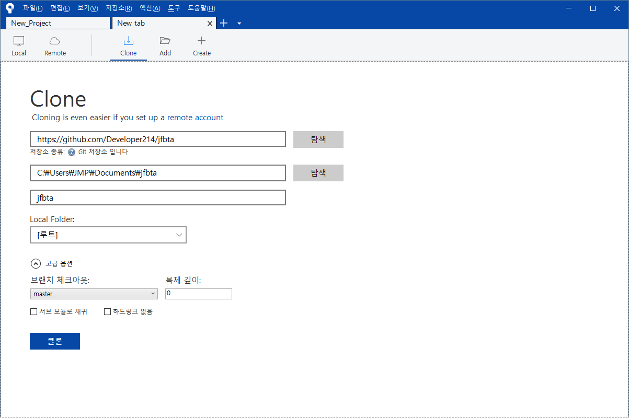The image size is (629, 418).
Task: Click the 'Local Folder:' label
Action: 52,219
